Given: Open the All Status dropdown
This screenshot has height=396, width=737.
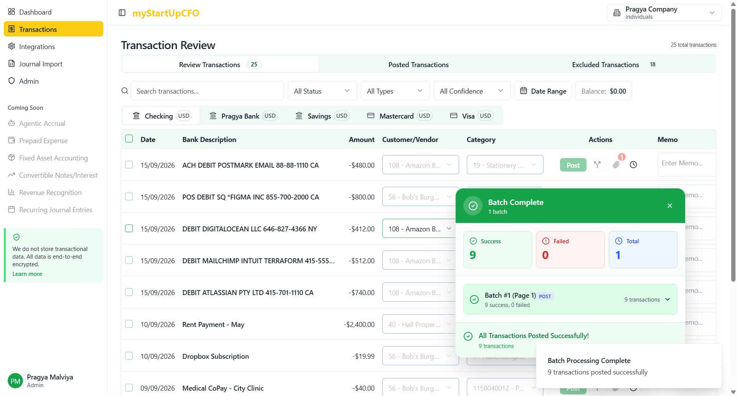Looking at the screenshot, I should (x=322, y=91).
